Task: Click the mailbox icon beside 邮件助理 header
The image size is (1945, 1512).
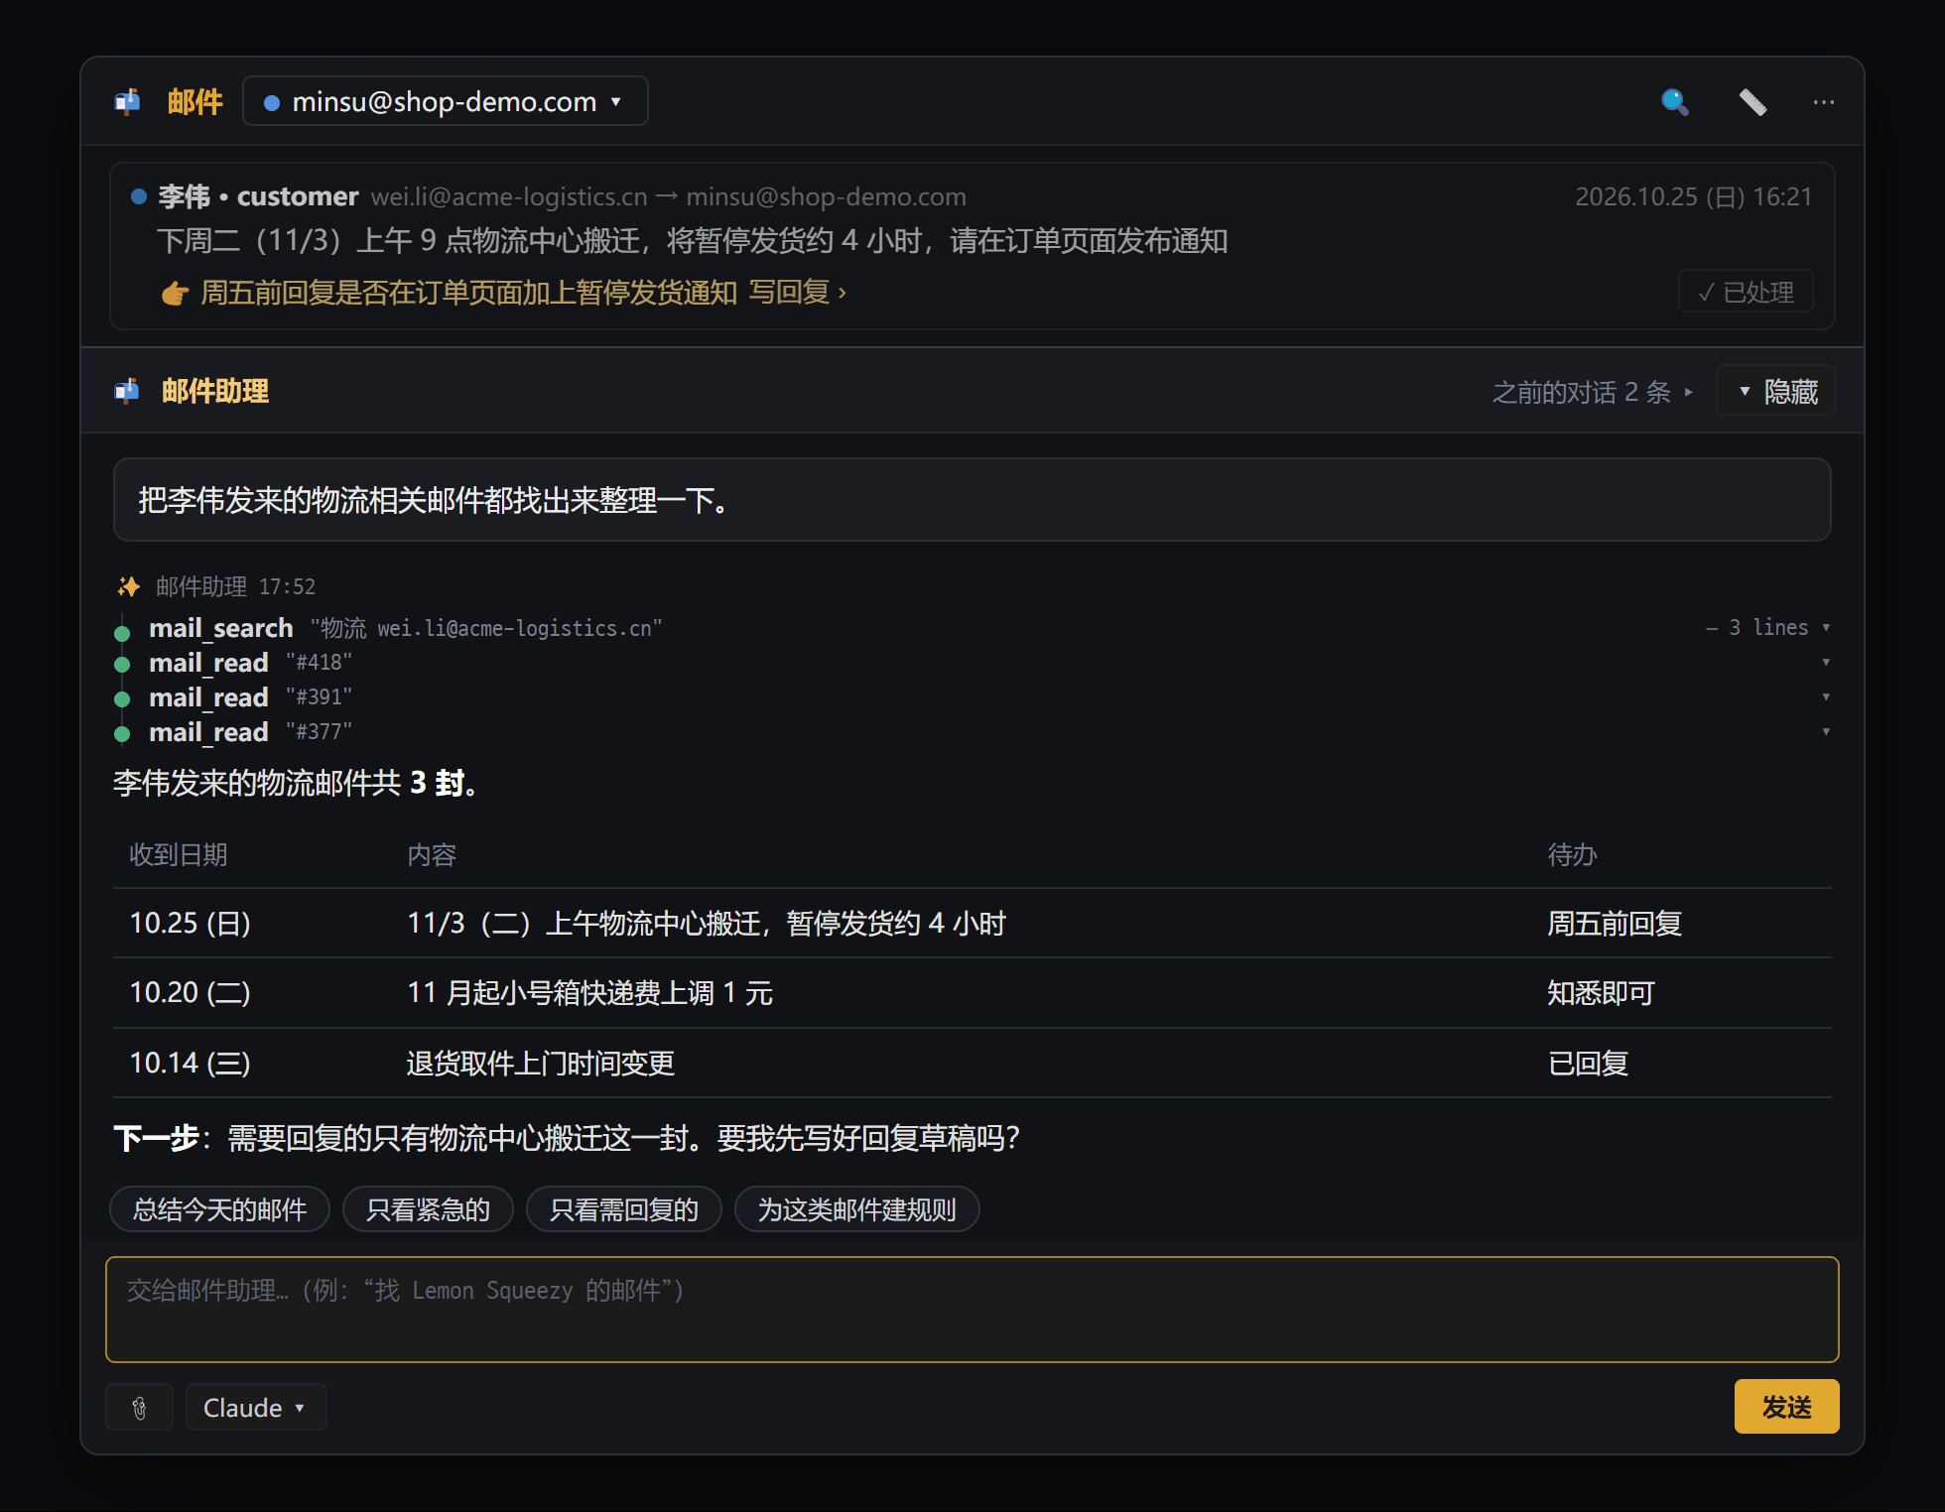Action: tap(127, 391)
